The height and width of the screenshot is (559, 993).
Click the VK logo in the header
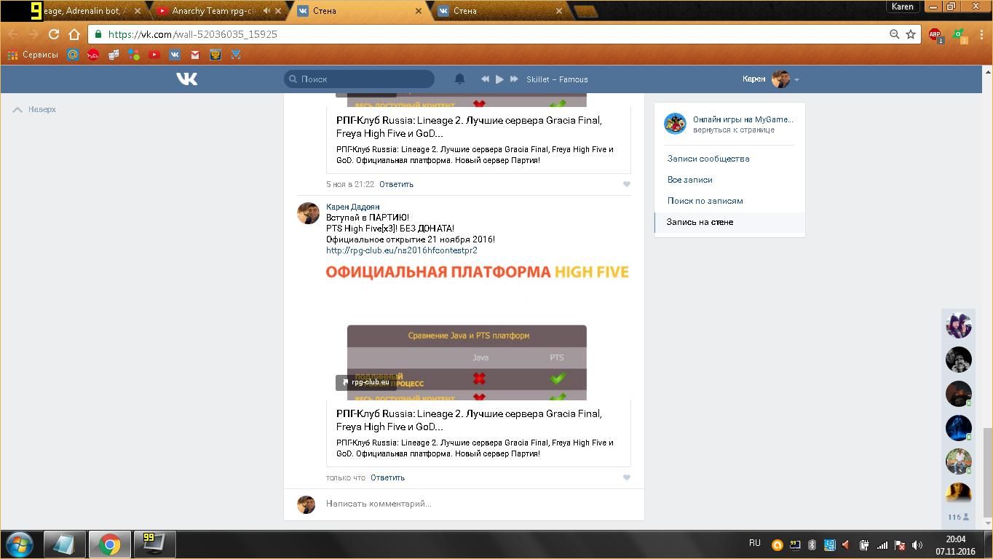point(186,79)
